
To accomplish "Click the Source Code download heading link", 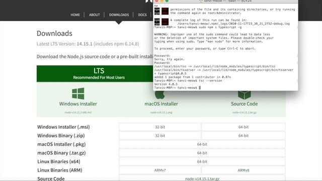I will coord(244,104).
